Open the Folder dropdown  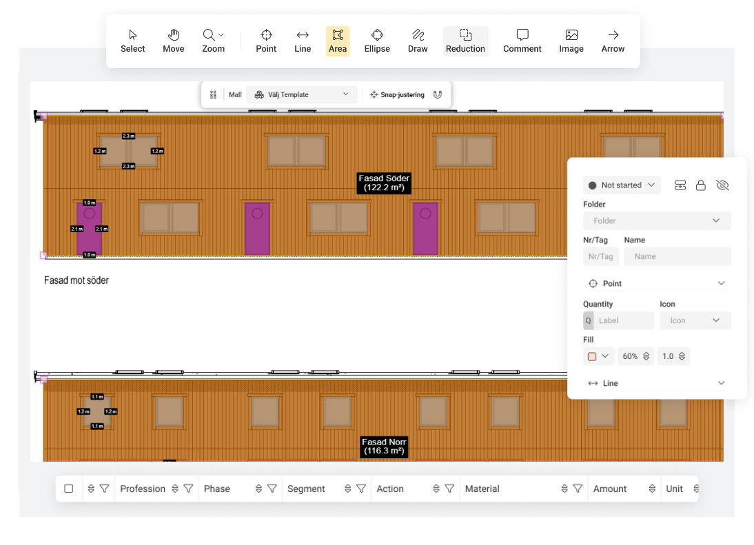click(x=657, y=220)
